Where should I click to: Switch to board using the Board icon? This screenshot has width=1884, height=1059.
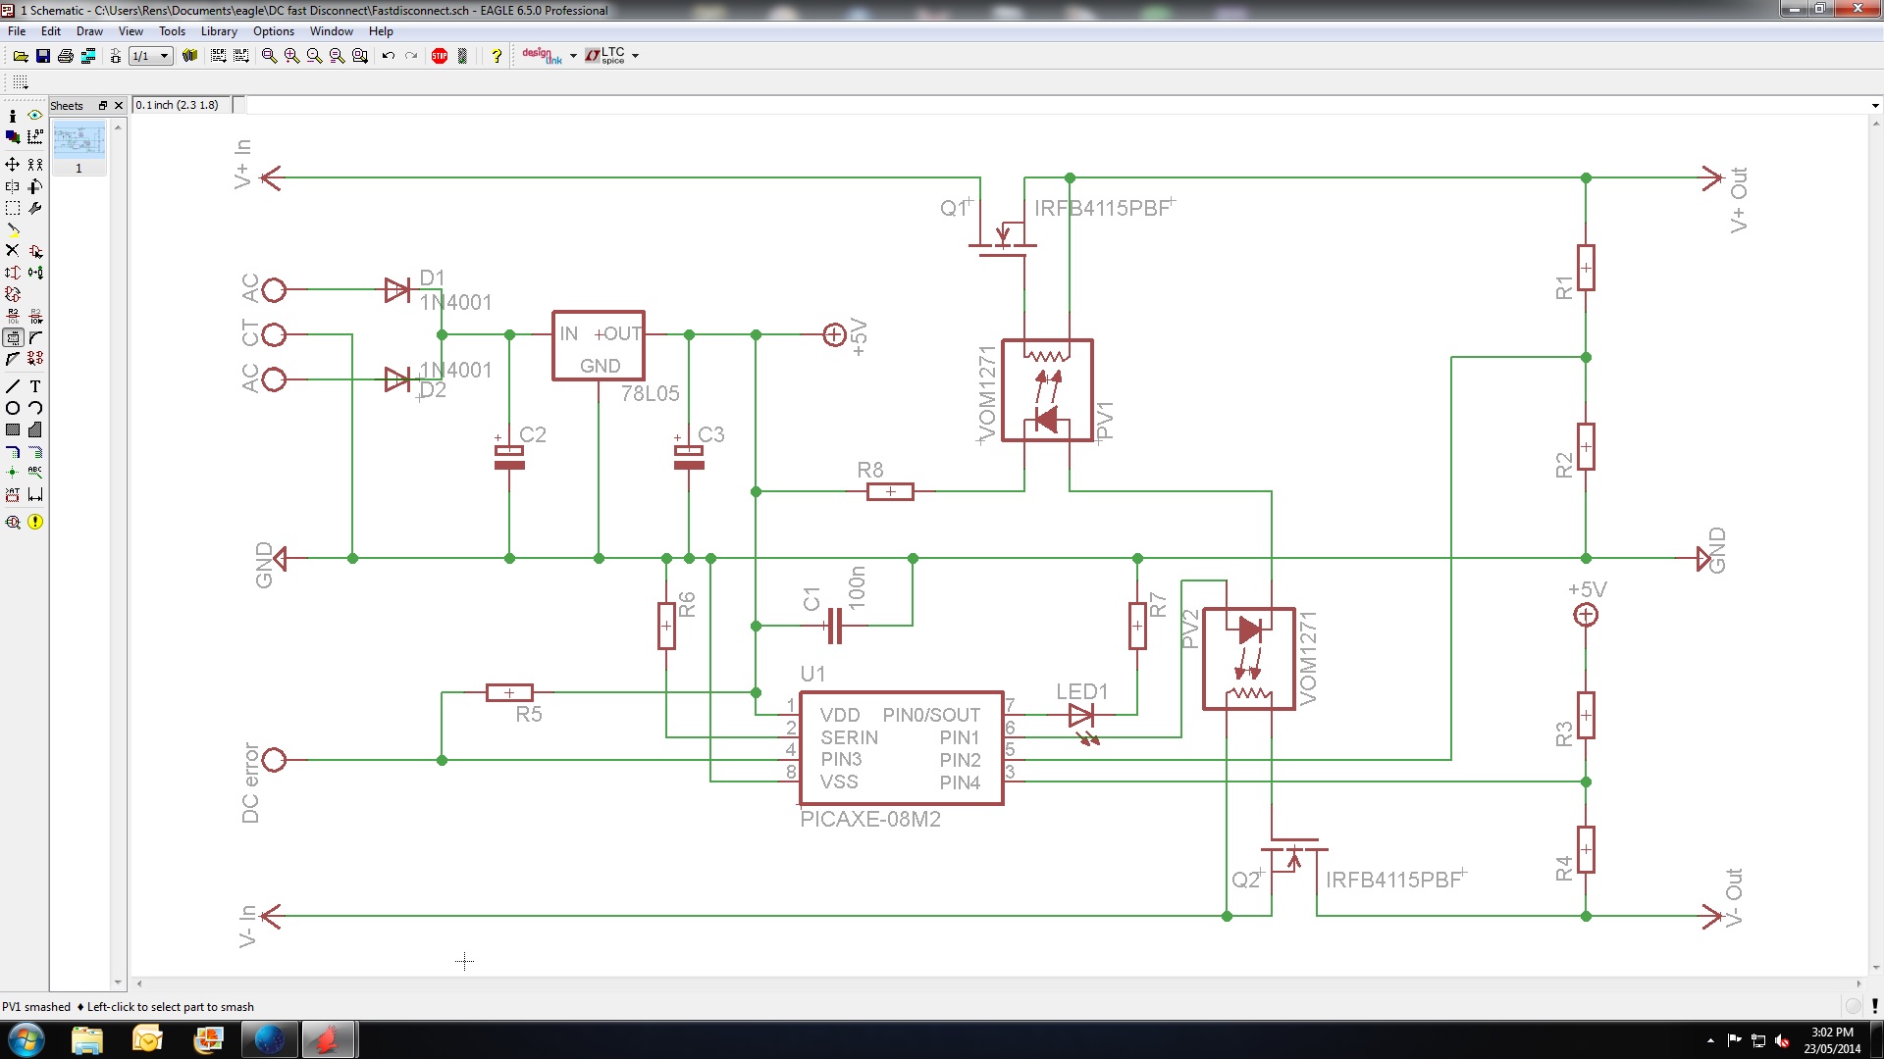point(115,56)
